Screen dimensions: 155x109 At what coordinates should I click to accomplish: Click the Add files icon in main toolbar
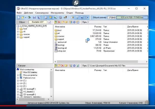[72, 17]
